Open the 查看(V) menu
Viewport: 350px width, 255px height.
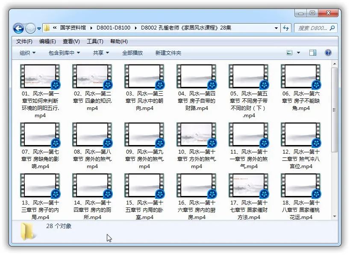coord(71,42)
